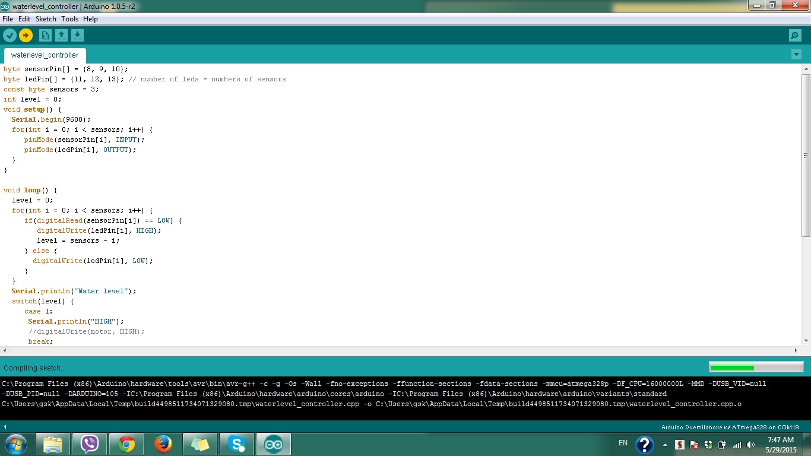Click the 'int level = 0;' line

pyautogui.click(x=32, y=99)
